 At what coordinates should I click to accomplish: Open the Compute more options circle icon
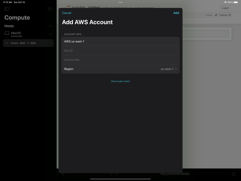(50, 9)
